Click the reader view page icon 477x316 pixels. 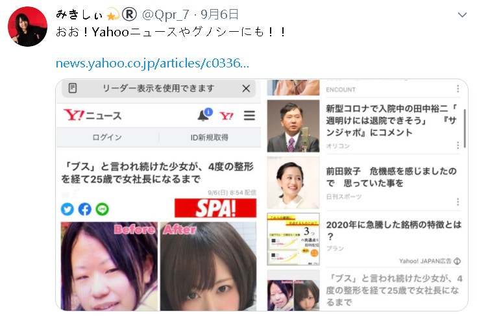(x=73, y=88)
